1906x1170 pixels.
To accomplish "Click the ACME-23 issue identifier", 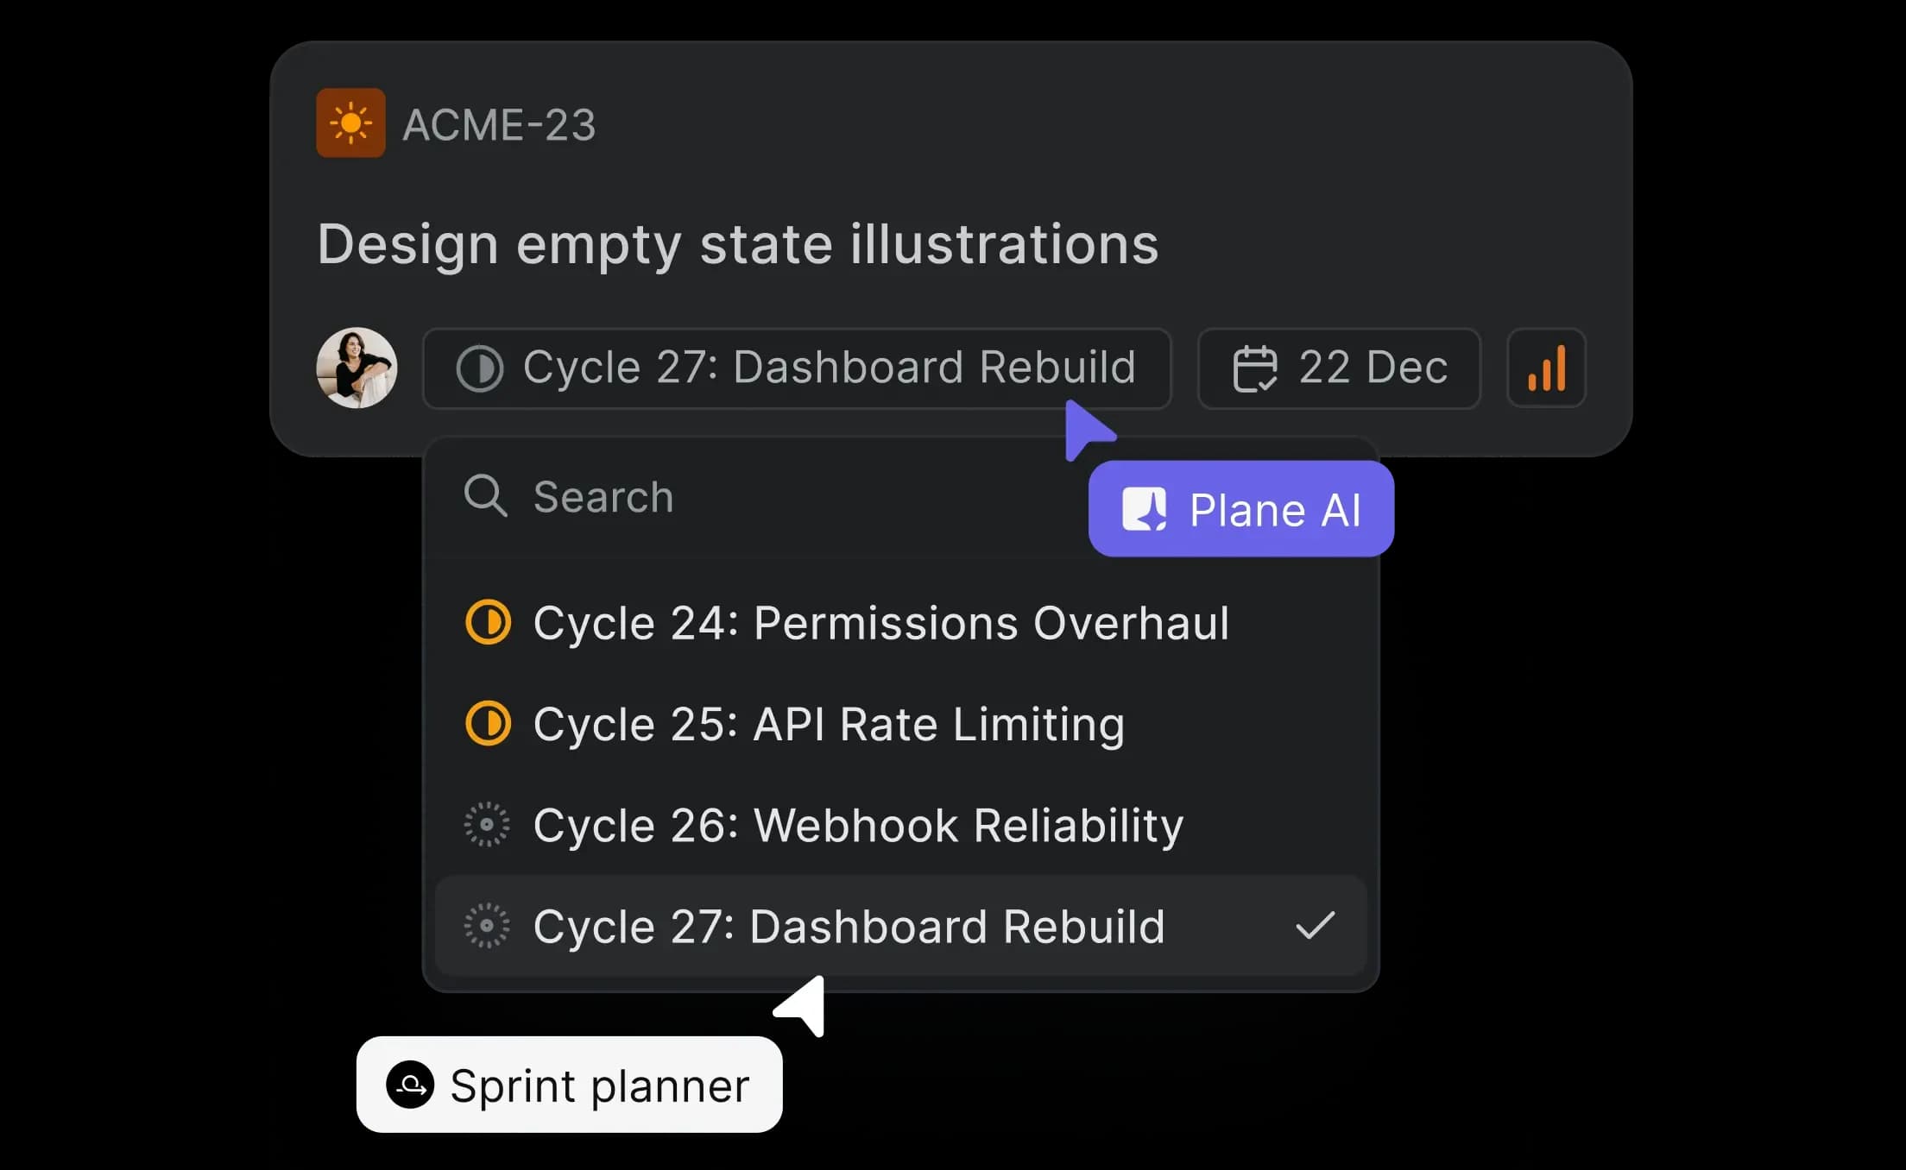I will [x=498, y=123].
